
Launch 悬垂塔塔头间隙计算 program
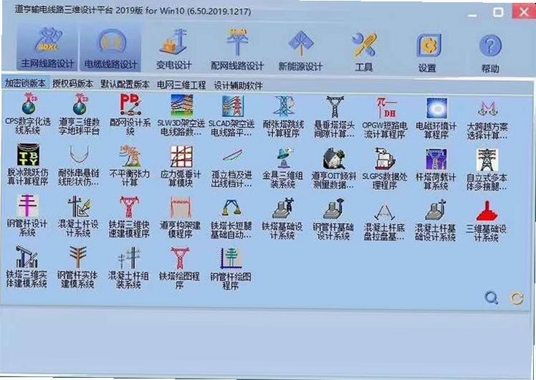pyautogui.click(x=335, y=118)
